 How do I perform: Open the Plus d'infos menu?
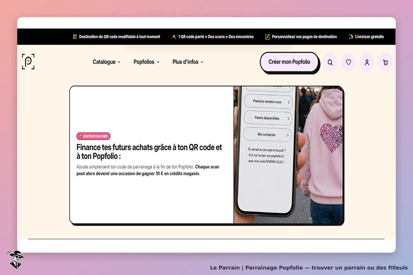(188, 62)
